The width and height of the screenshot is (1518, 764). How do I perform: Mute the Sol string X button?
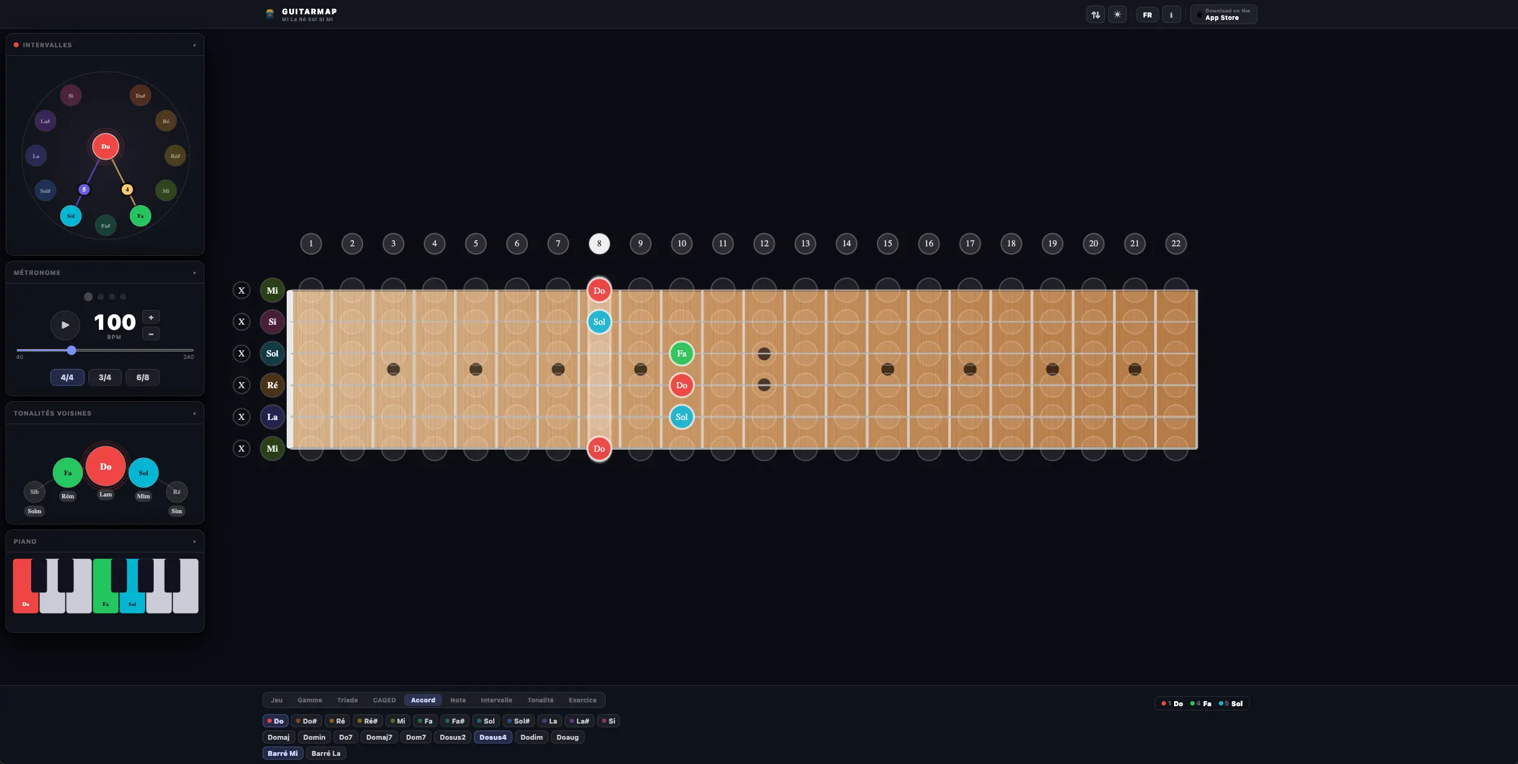point(242,353)
